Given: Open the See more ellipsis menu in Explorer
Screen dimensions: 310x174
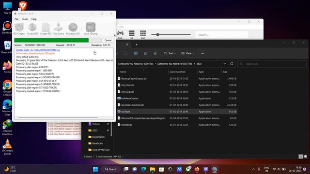Looking at the screenshot, I should (x=202, y=53).
